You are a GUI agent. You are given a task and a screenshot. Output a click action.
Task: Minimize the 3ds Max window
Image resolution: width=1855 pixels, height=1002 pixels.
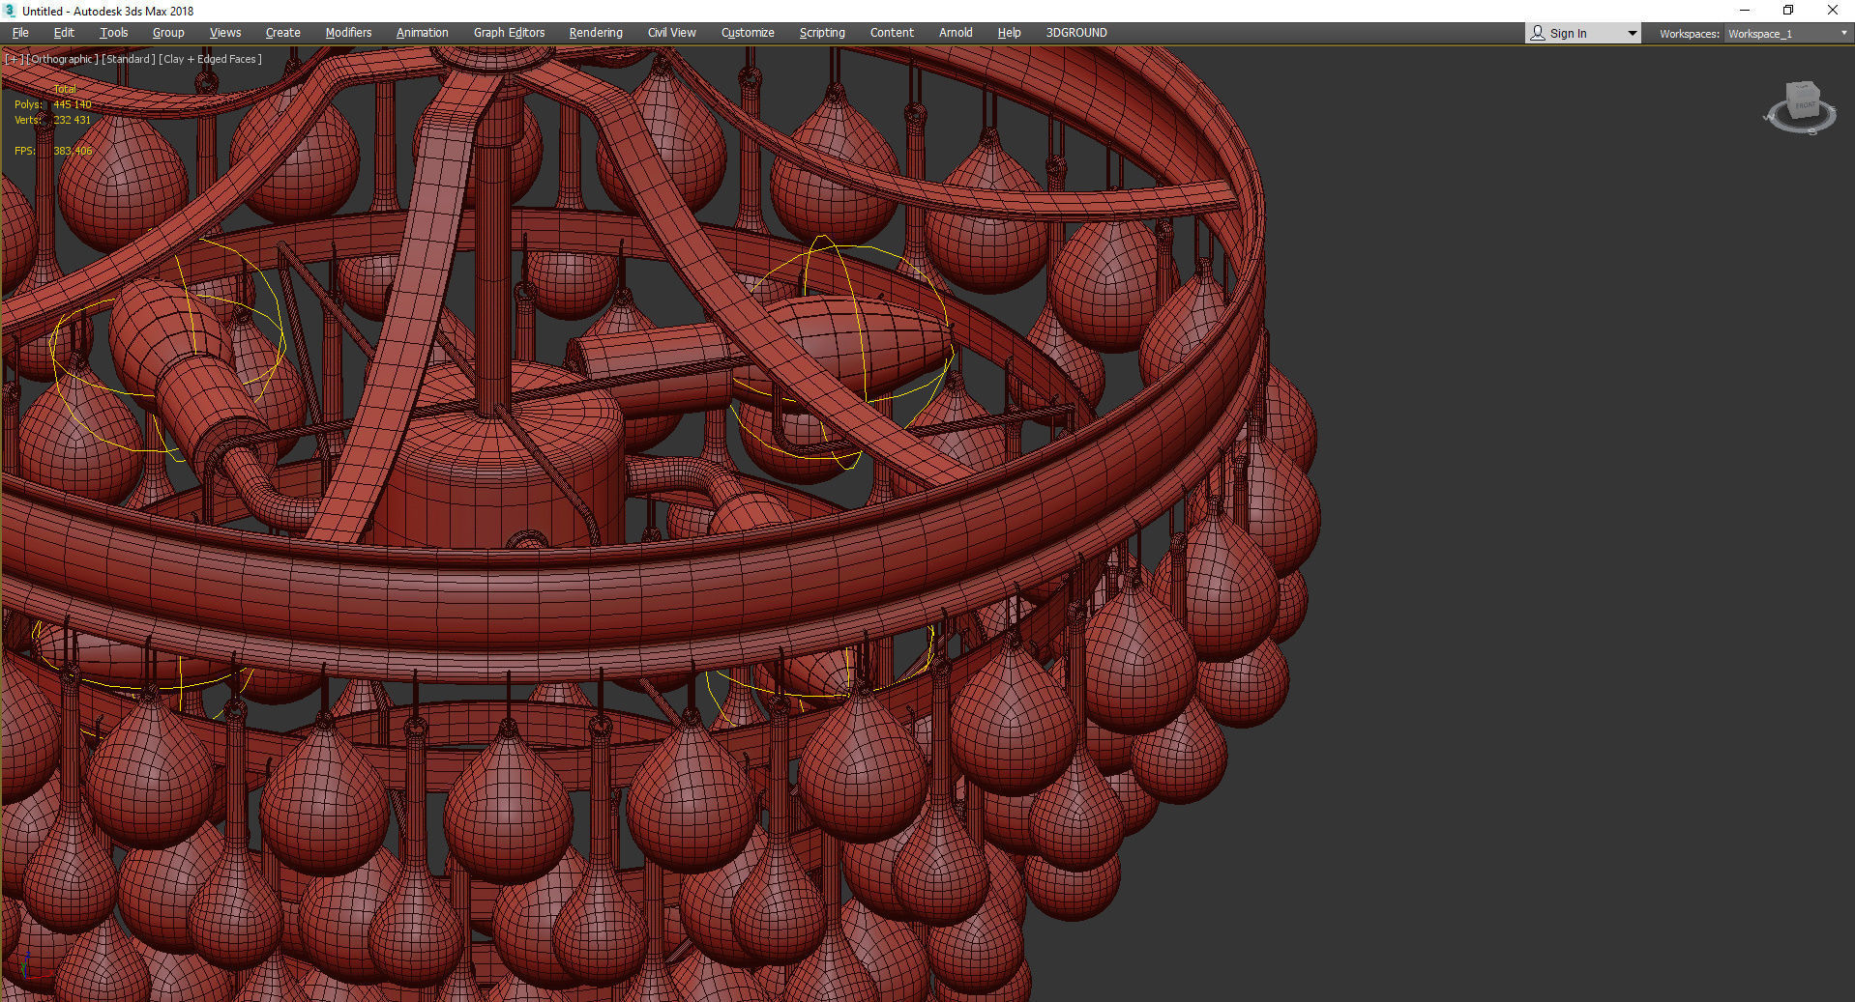(x=1745, y=11)
